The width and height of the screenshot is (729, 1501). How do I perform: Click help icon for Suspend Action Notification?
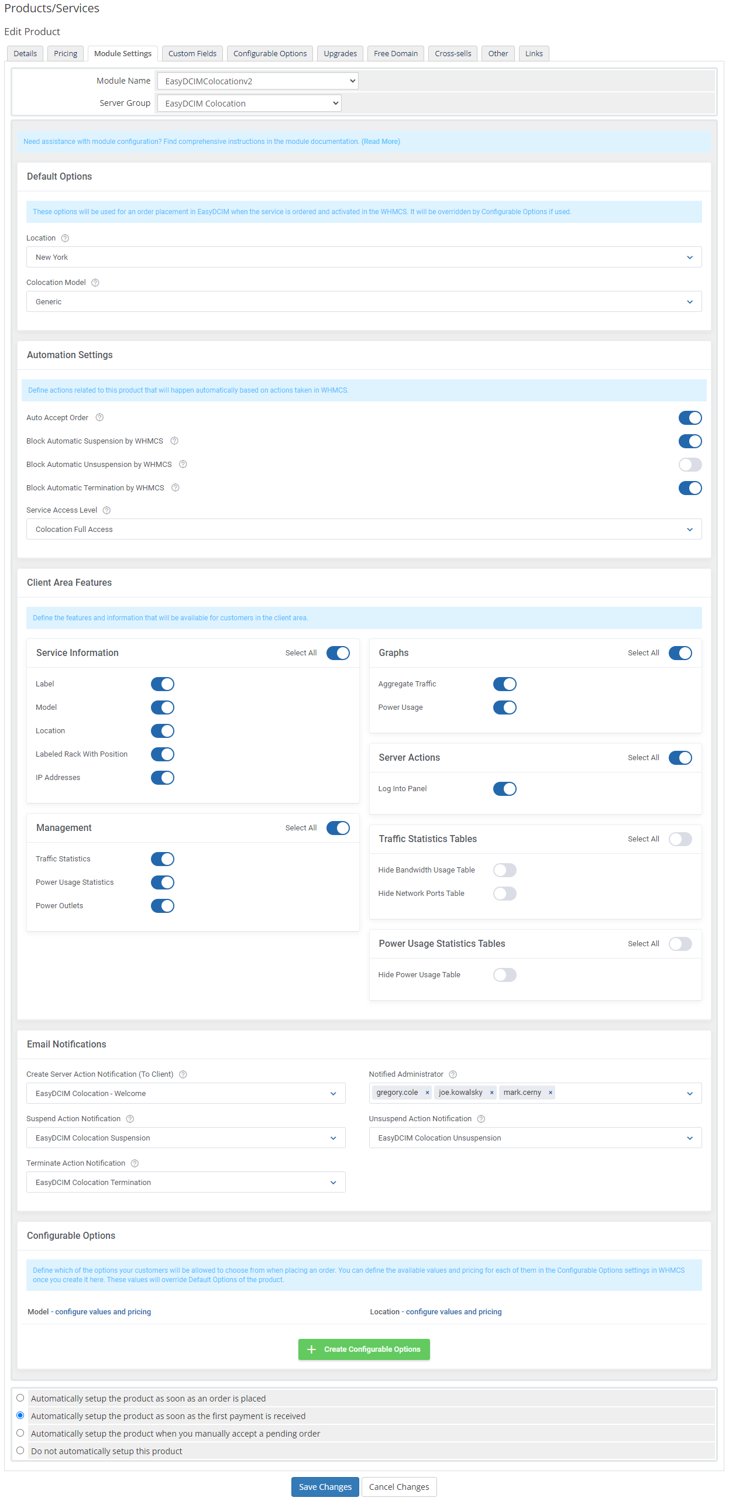(130, 1119)
